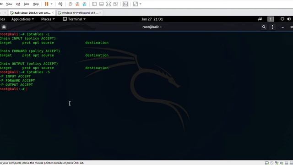Click 'destination' header under Chain INPUT

tap(97, 43)
